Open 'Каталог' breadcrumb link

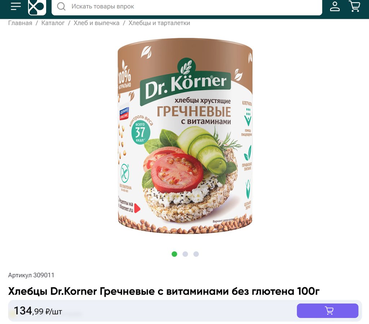53,23
